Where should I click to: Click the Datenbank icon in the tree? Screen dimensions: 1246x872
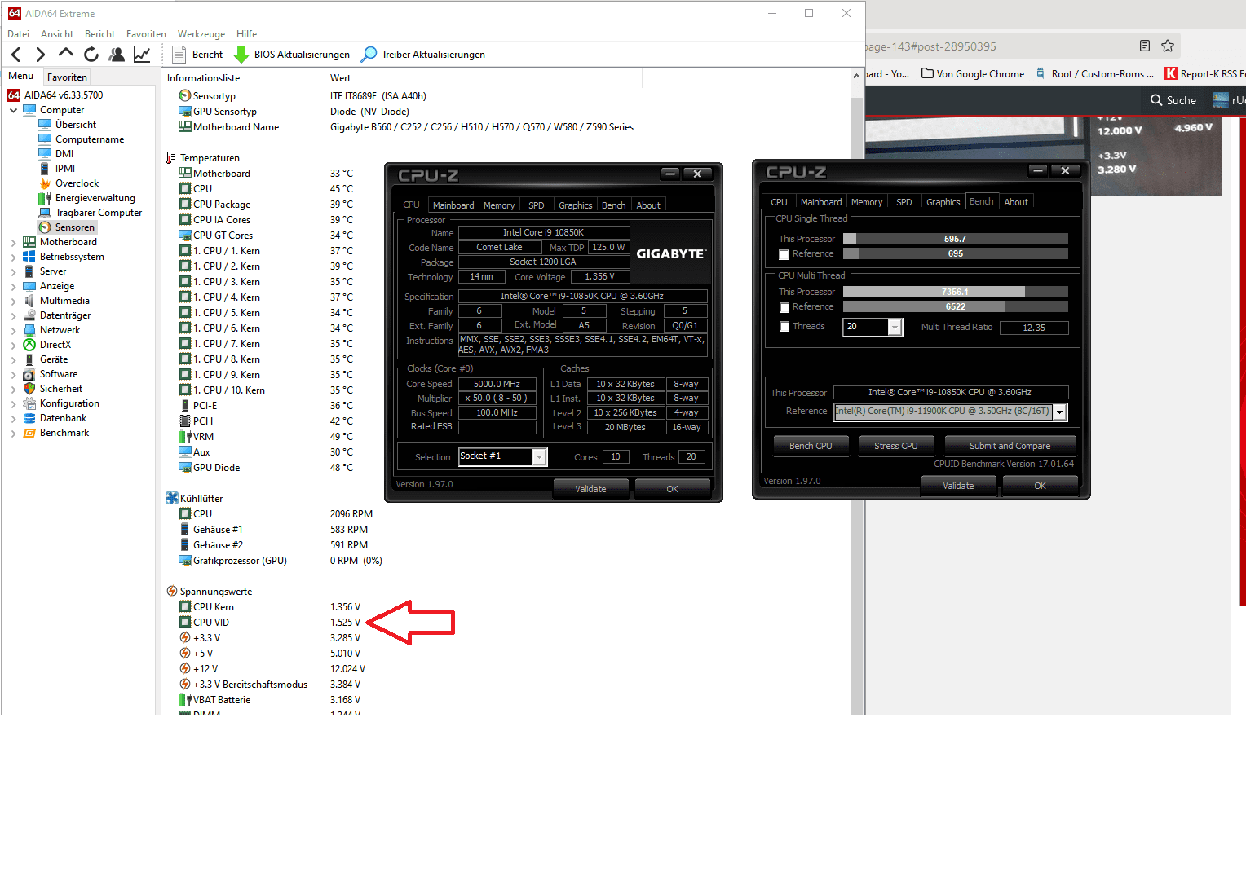point(29,418)
